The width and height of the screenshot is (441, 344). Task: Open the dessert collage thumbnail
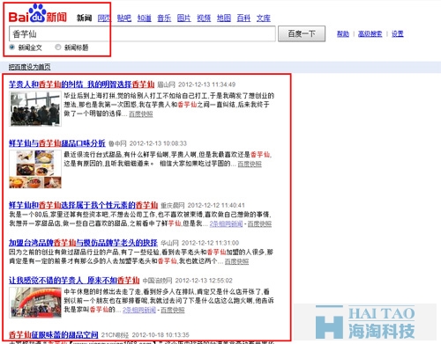(35, 169)
